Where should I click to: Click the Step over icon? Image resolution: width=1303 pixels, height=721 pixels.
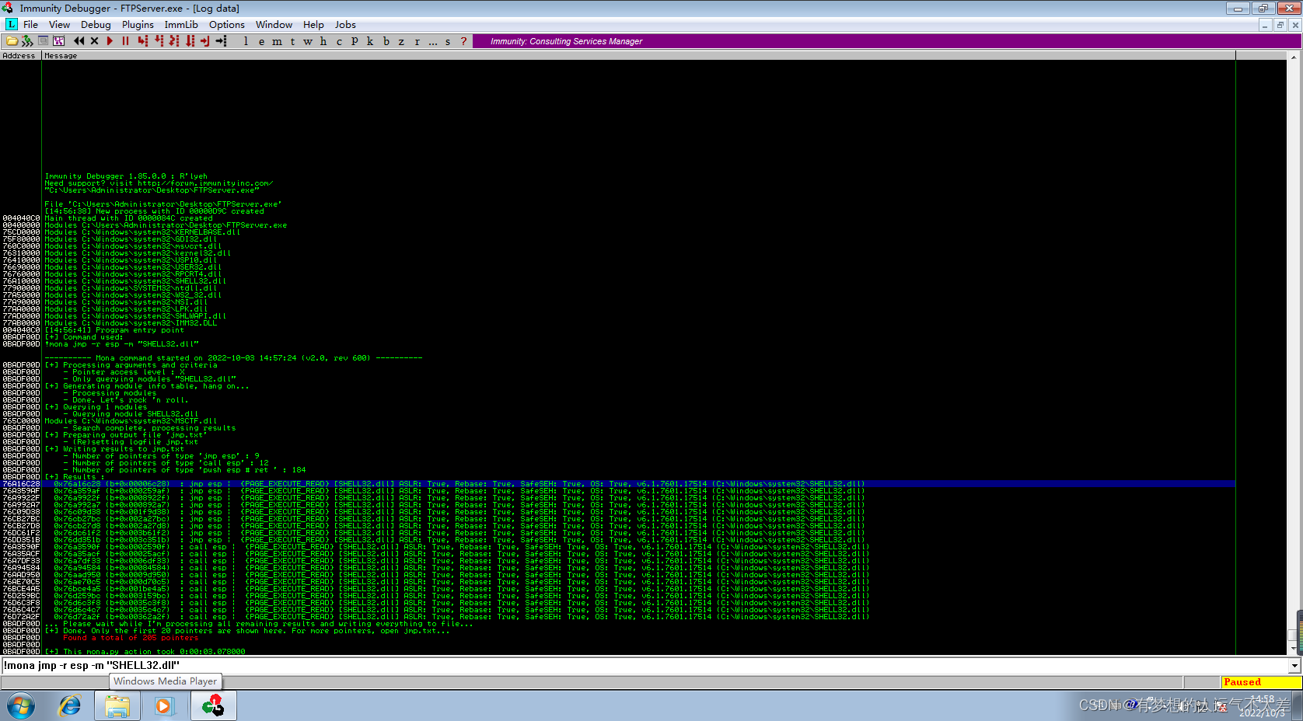159,41
